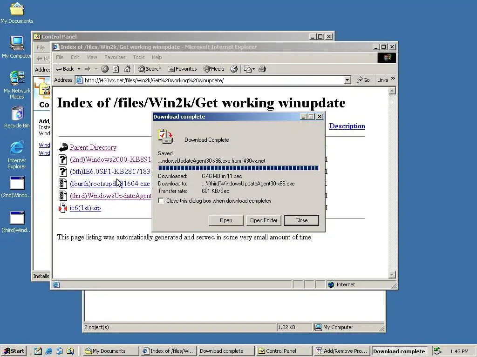Print the page with the Print icon
This screenshot has width=477, height=357.
click(262, 69)
